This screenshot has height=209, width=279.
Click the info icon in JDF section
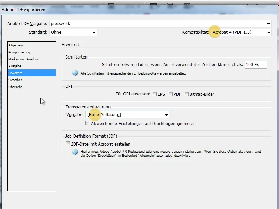[75, 152]
